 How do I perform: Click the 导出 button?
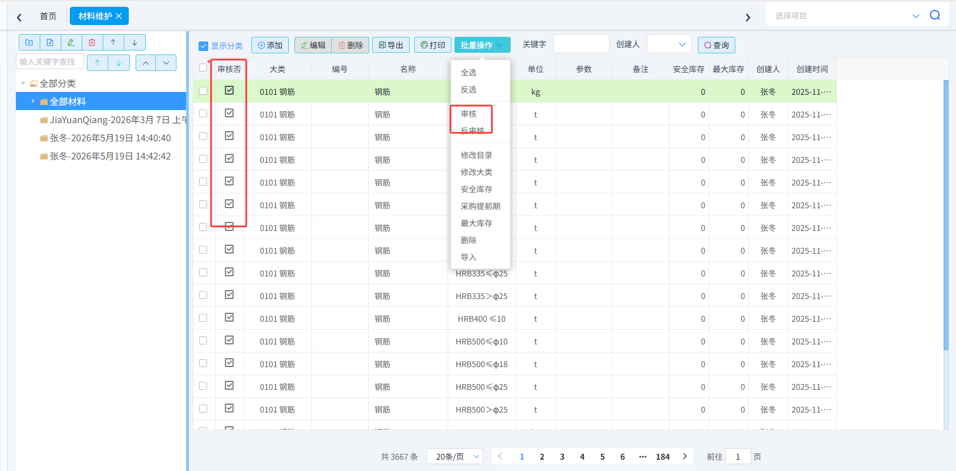pyautogui.click(x=391, y=45)
